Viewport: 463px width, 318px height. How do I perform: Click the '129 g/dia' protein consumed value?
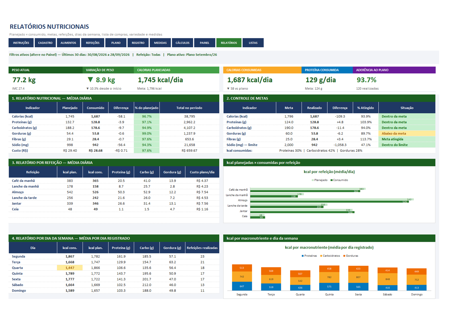click(321, 80)
